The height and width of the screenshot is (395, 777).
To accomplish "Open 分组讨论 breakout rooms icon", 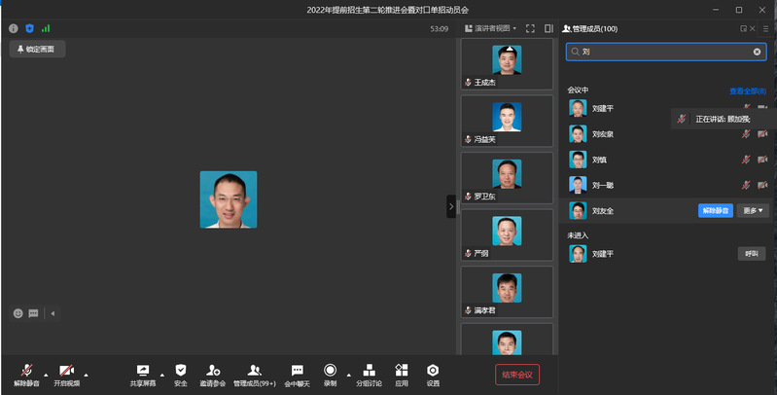I will coord(369,371).
